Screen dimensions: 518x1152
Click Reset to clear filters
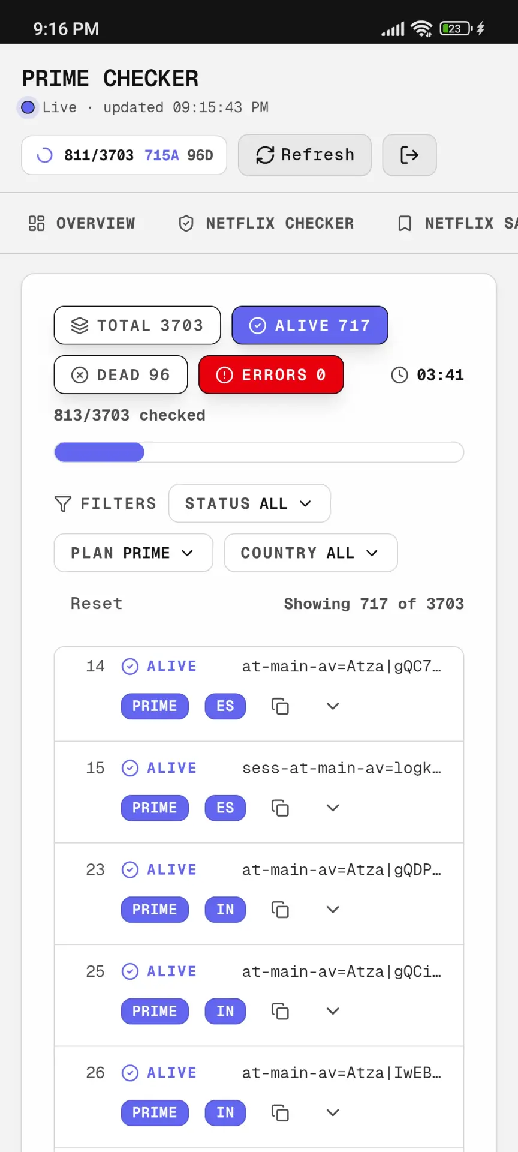point(97,604)
